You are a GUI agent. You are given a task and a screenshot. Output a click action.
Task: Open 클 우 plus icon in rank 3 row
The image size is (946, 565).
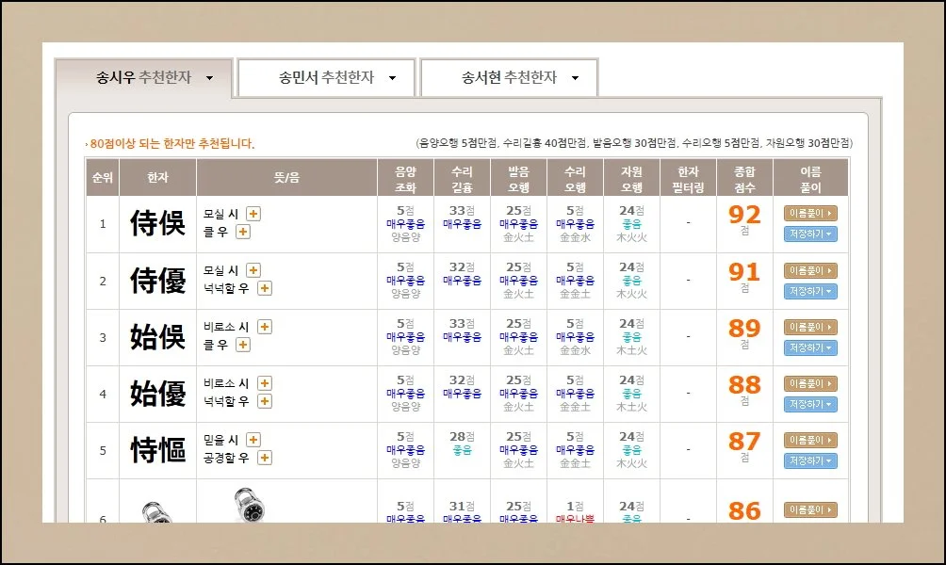tap(242, 345)
